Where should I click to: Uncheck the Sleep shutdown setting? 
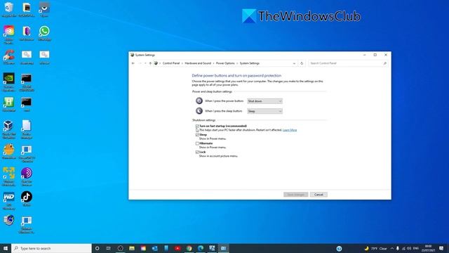(x=197, y=134)
